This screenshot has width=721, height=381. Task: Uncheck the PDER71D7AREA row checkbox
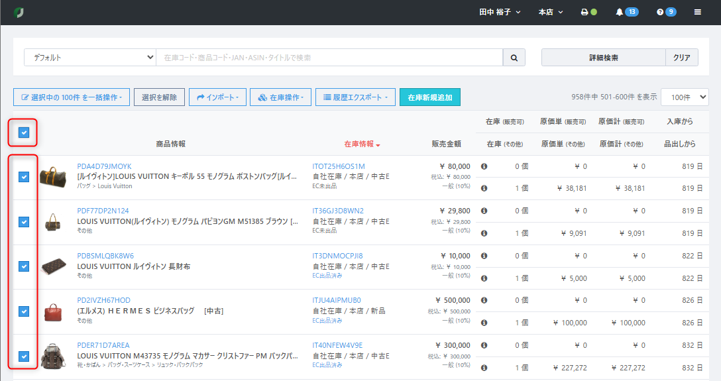[24, 356]
